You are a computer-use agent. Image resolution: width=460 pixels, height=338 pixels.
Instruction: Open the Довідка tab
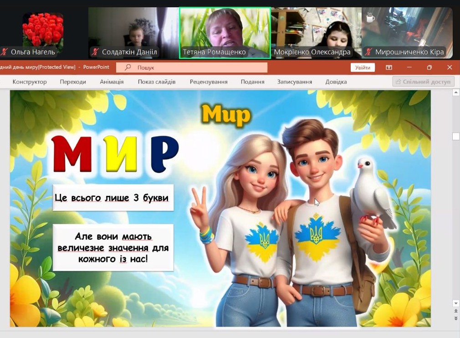click(336, 82)
